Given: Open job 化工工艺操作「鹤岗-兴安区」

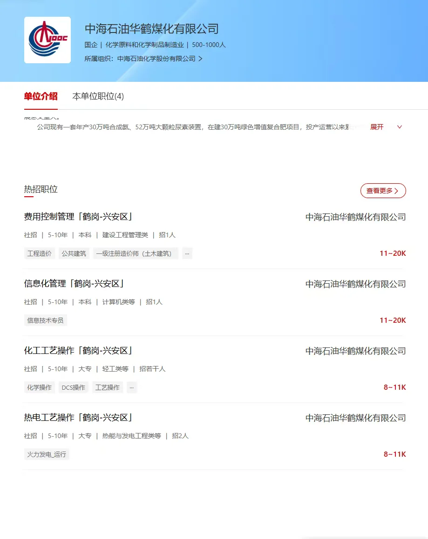Looking at the screenshot, I should tap(78, 351).
